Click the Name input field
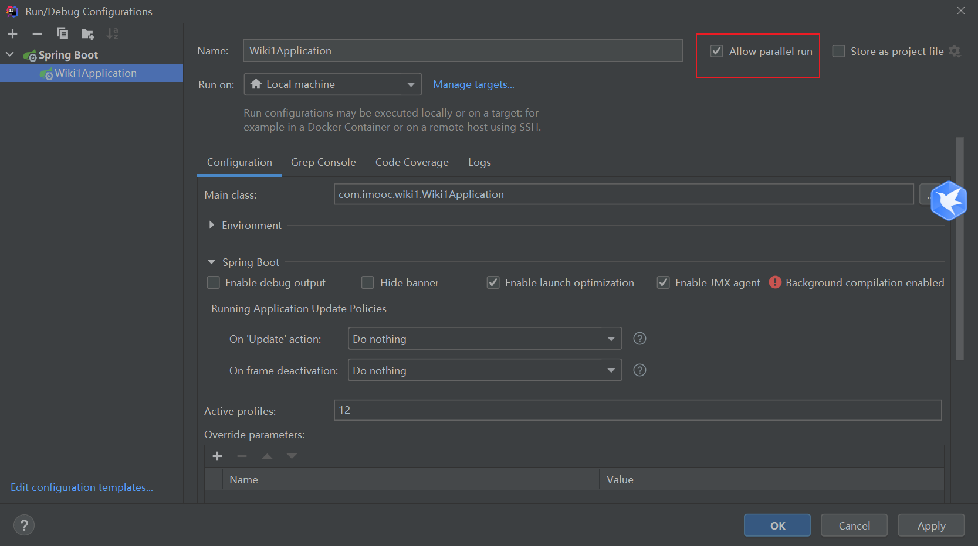978x546 pixels. [463, 50]
